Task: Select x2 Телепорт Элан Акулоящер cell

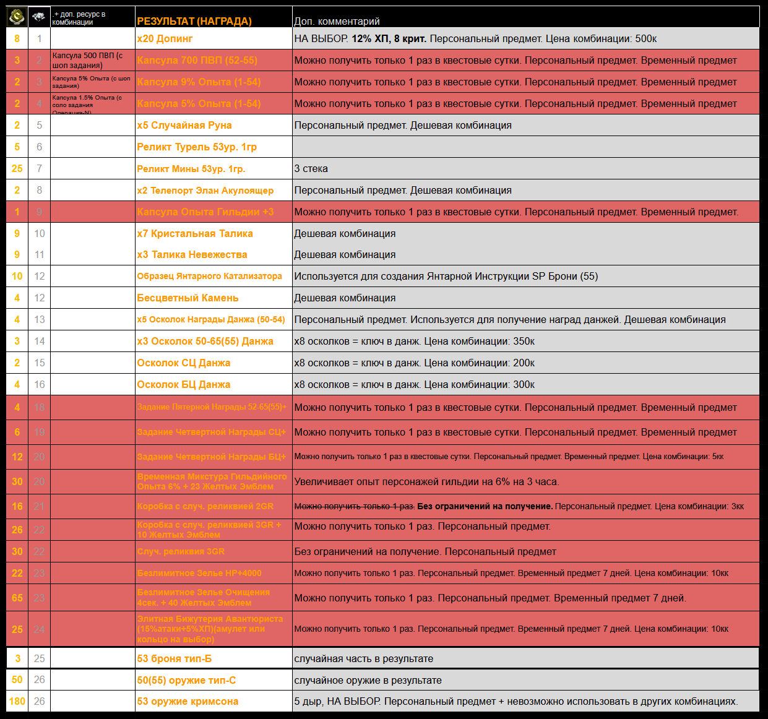Action: 205,191
